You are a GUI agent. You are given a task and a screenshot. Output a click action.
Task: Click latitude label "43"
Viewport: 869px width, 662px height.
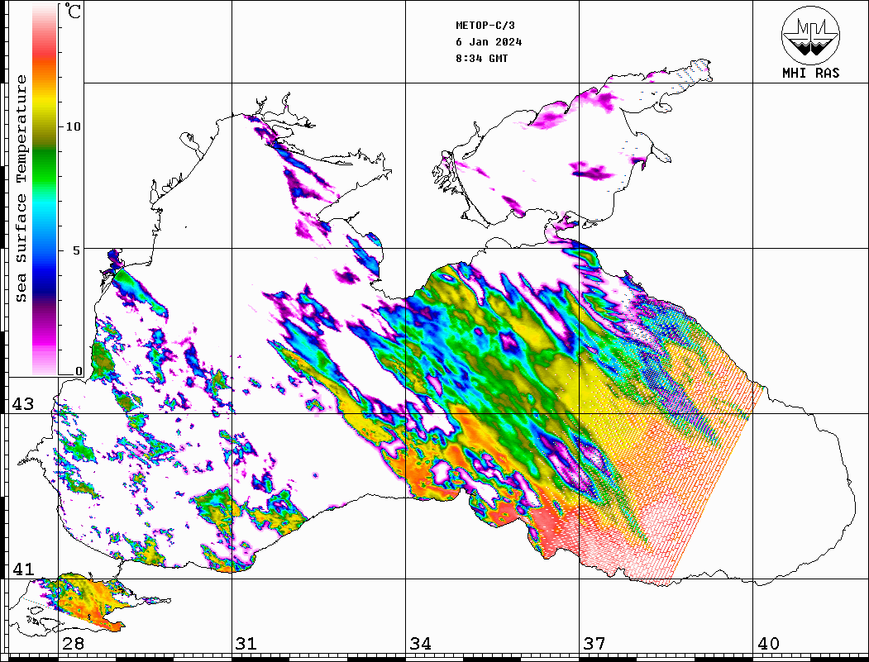(x=23, y=404)
